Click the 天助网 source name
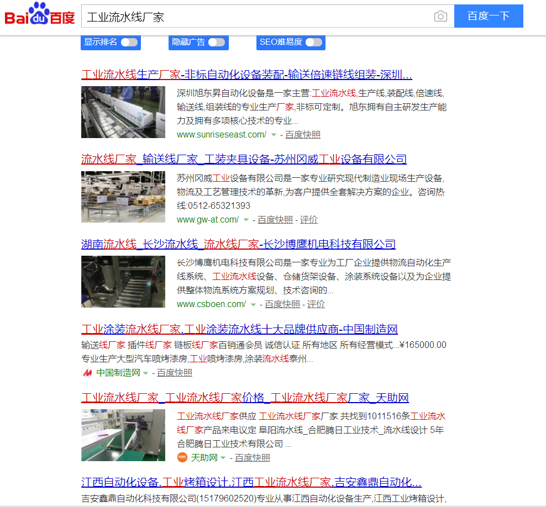 tap(204, 458)
